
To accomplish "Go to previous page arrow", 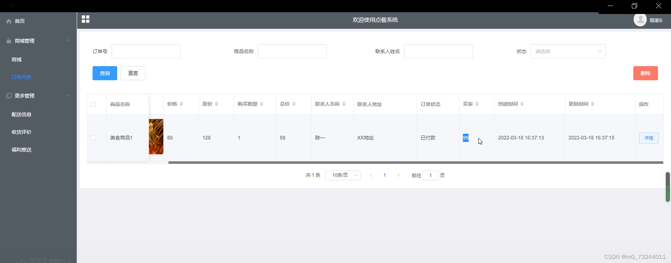I will (x=371, y=175).
